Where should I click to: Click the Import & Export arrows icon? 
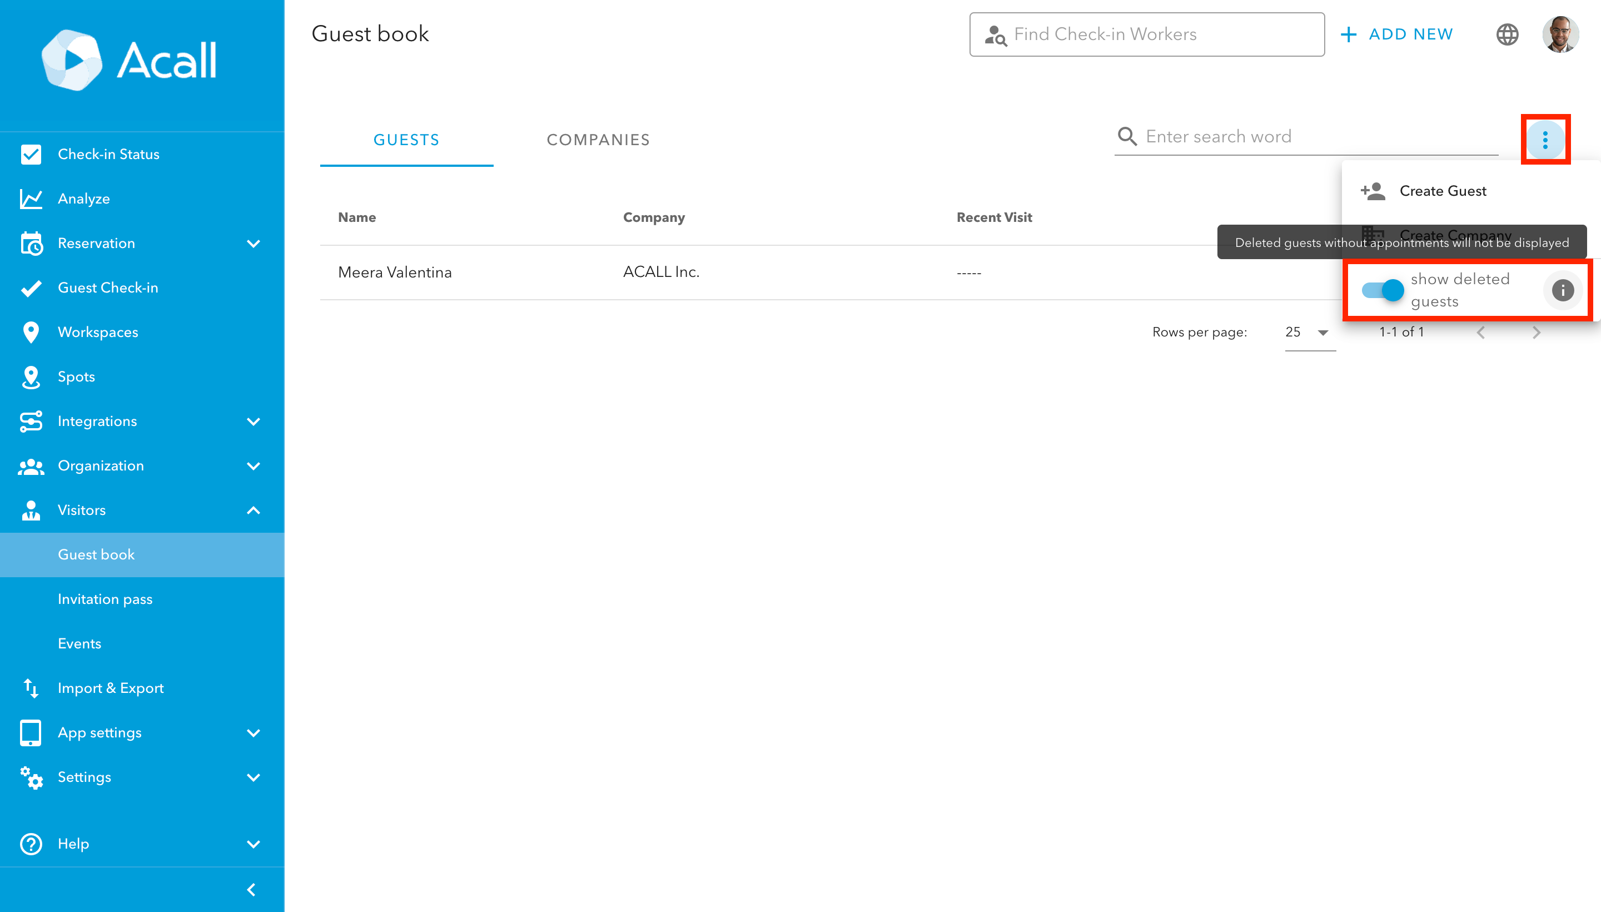pyautogui.click(x=31, y=688)
